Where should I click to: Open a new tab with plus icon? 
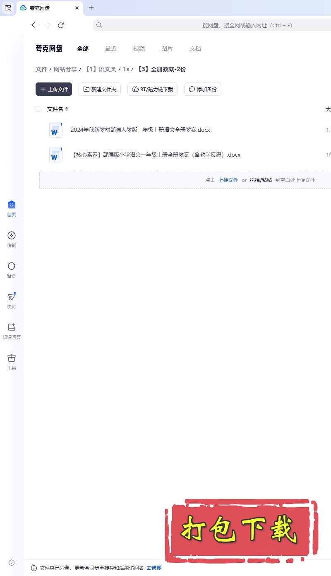[91, 8]
